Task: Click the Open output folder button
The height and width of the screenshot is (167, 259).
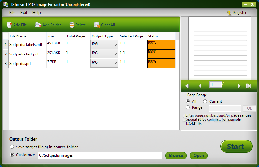Action: [x=199, y=156]
